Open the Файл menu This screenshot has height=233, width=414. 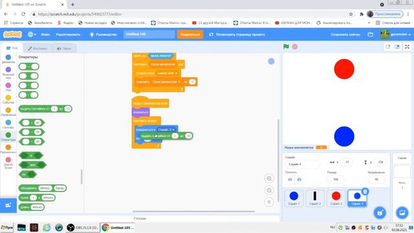point(45,34)
